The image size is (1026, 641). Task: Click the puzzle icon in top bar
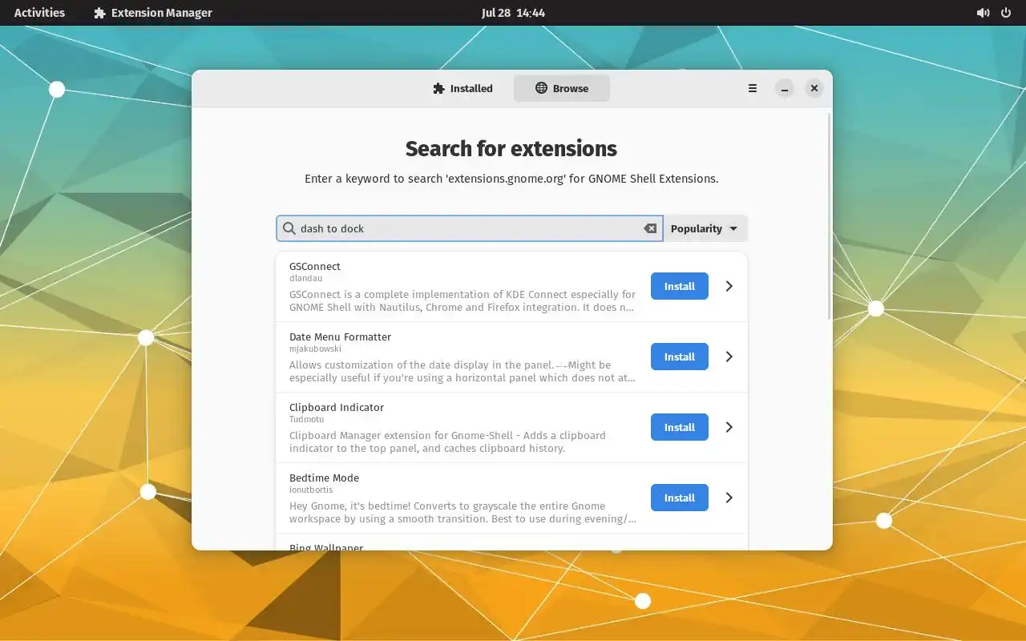pyautogui.click(x=99, y=13)
